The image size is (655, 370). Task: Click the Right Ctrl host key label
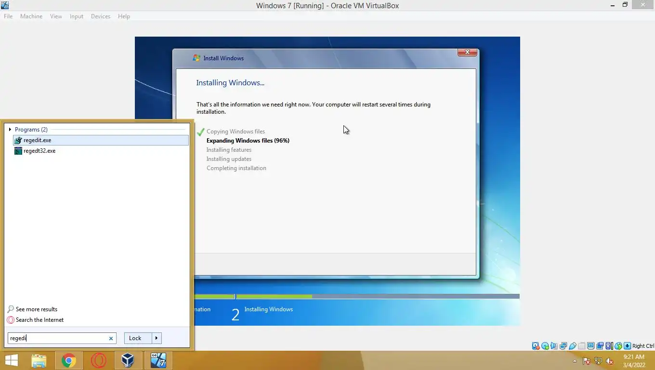(x=643, y=346)
